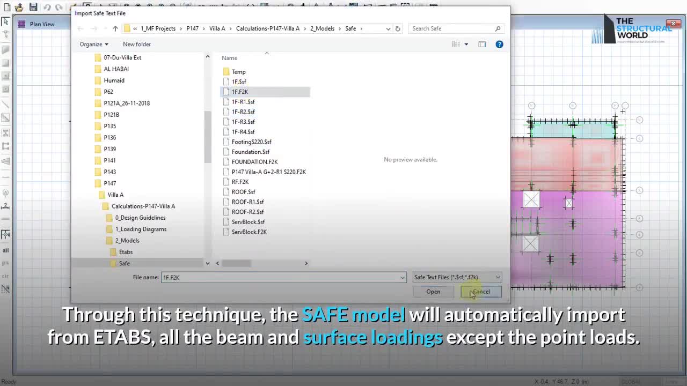687x386 pixels.
Task: Expand the address bar history dropdown
Action: pos(388,28)
